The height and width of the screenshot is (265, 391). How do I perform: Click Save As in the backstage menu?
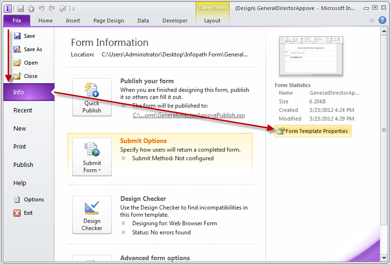point(28,50)
